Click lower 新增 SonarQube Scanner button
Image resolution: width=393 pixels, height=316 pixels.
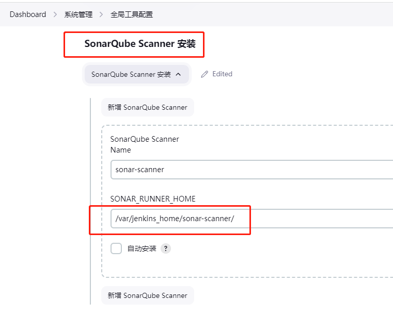click(x=148, y=295)
